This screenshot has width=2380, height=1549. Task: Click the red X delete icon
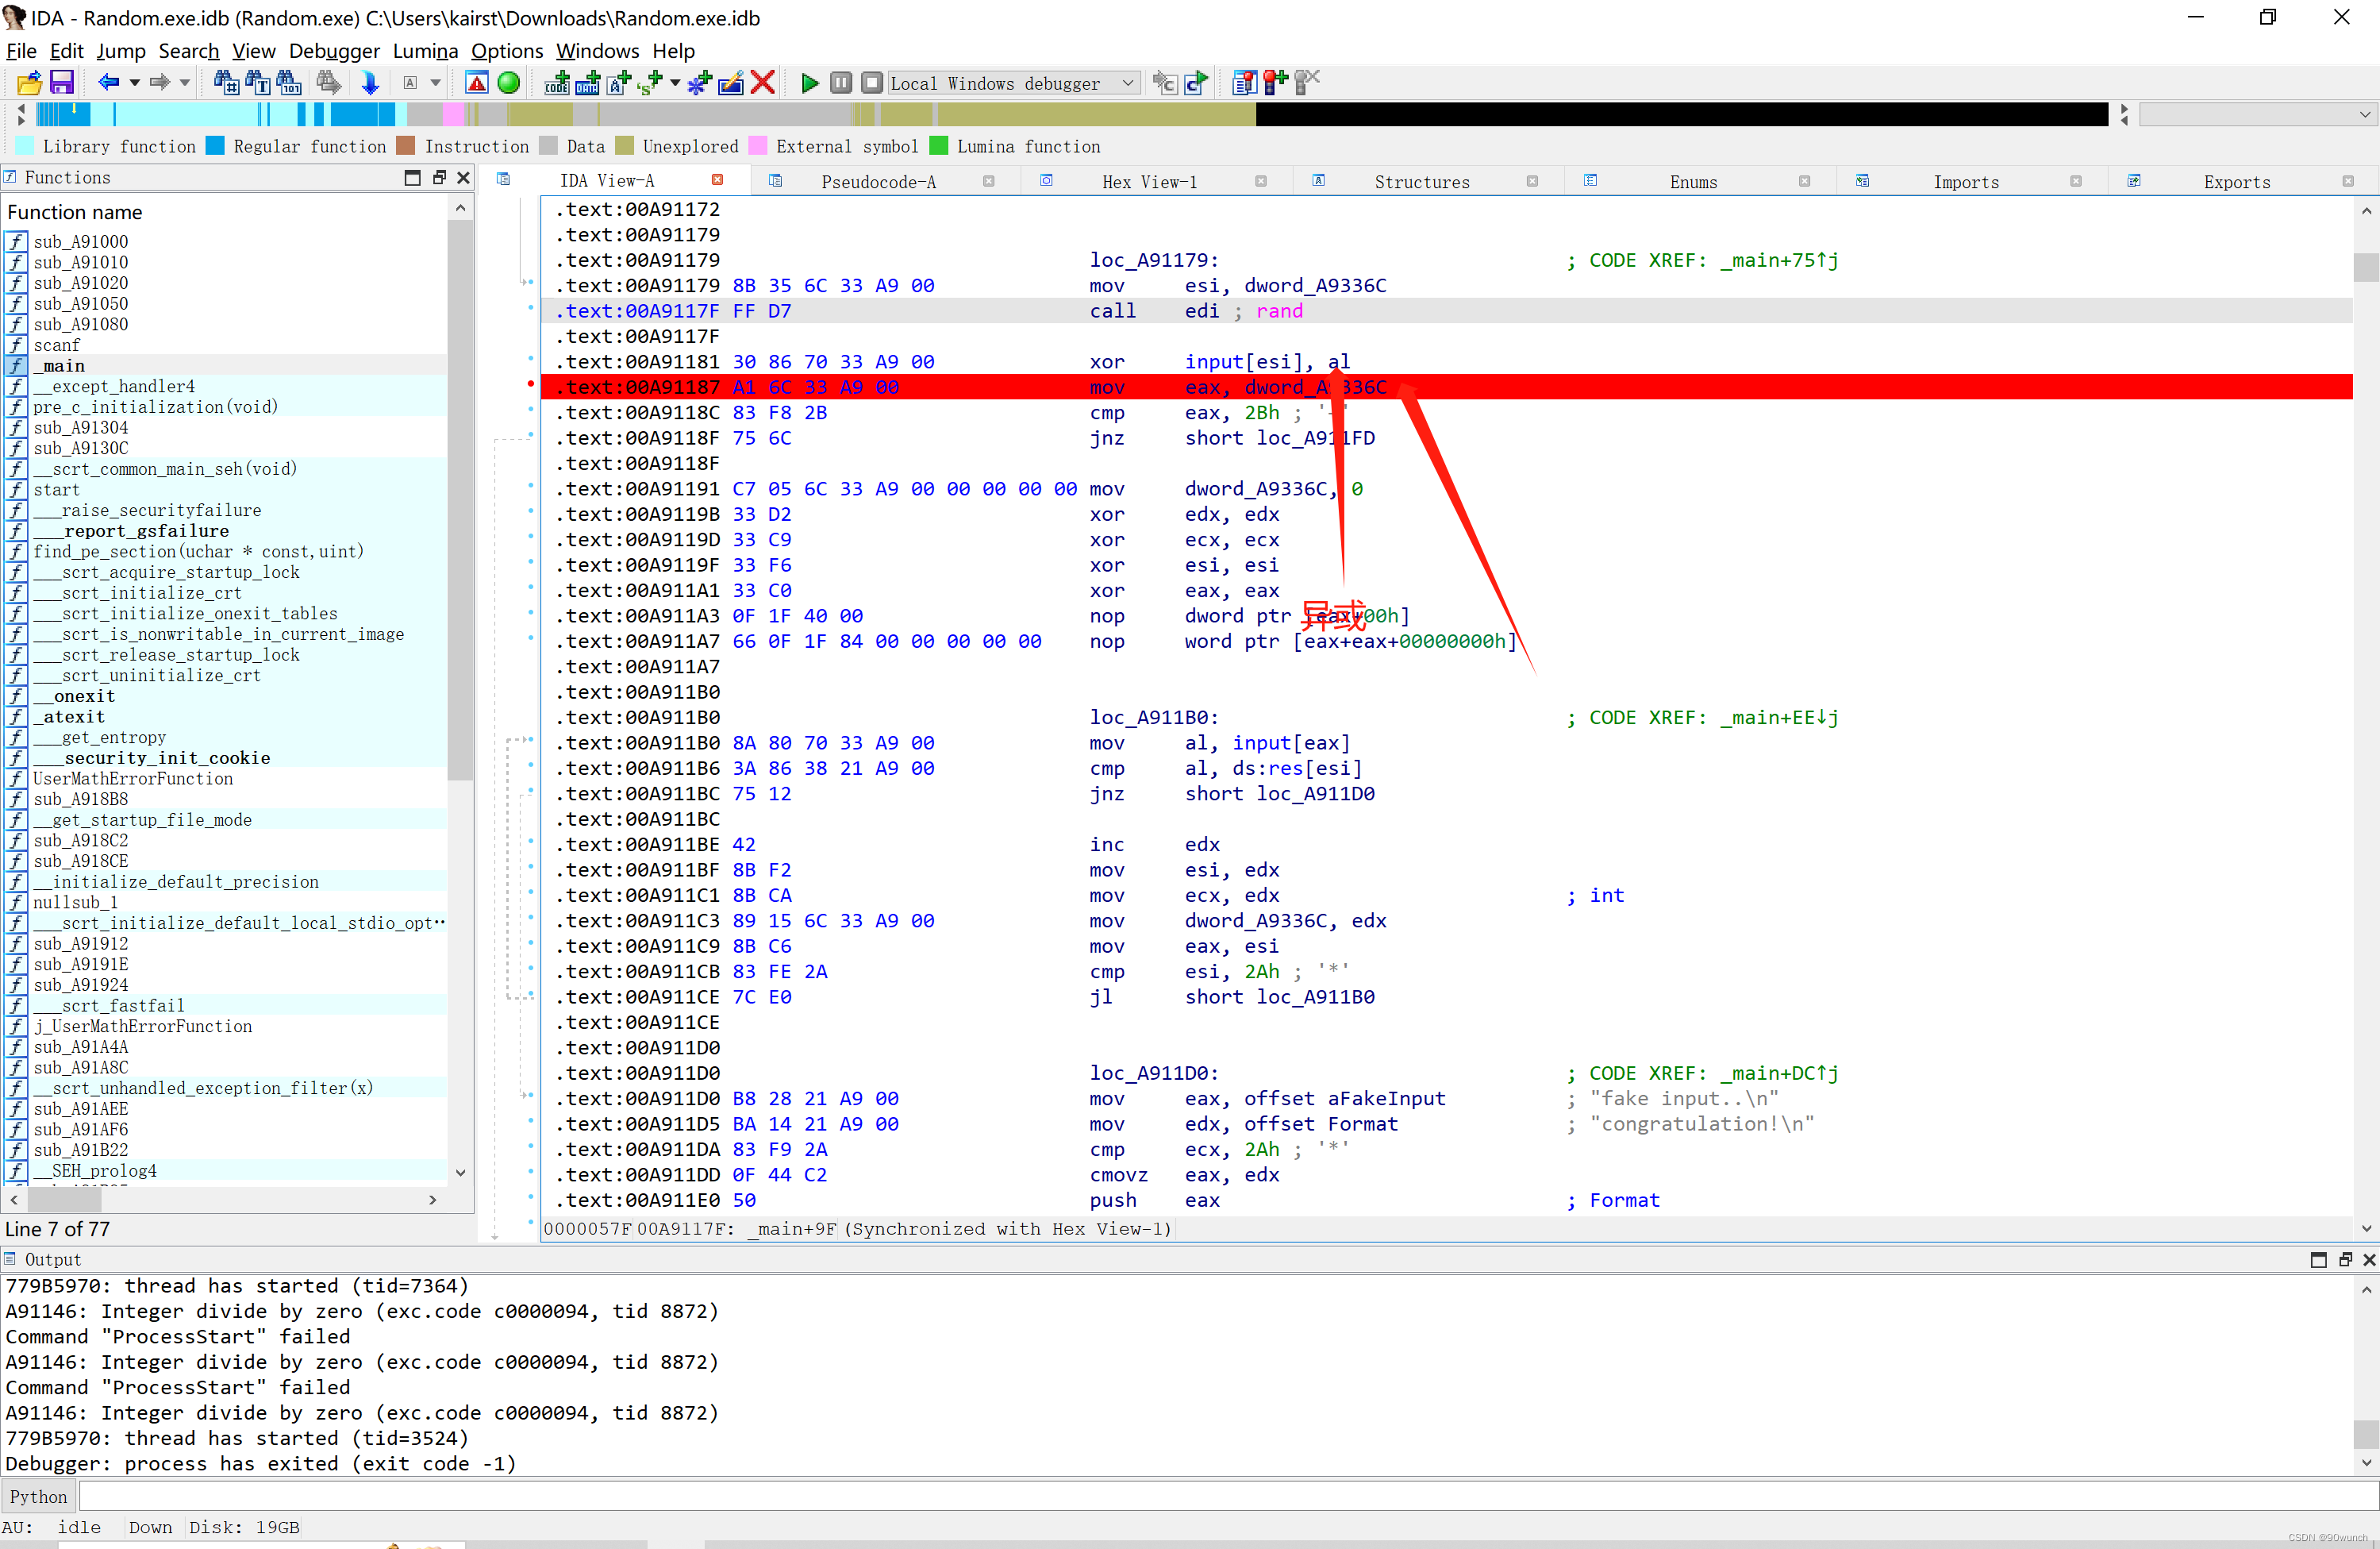point(763,83)
